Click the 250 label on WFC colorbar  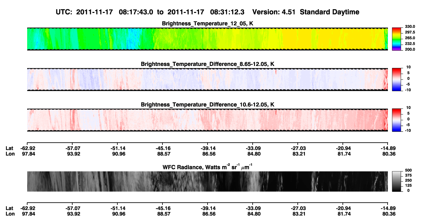point(408,180)
